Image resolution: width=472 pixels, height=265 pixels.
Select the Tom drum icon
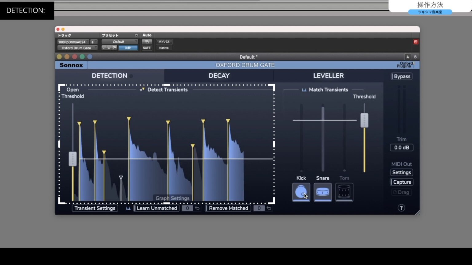click(344, 192)
